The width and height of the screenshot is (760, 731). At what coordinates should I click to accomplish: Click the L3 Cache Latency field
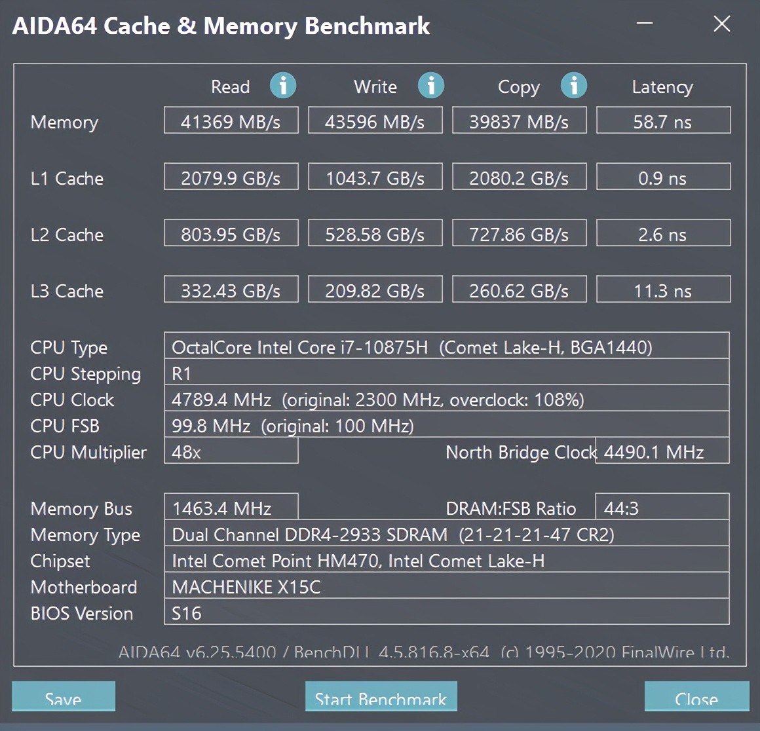pyautogui.click(x=663, y=290)
